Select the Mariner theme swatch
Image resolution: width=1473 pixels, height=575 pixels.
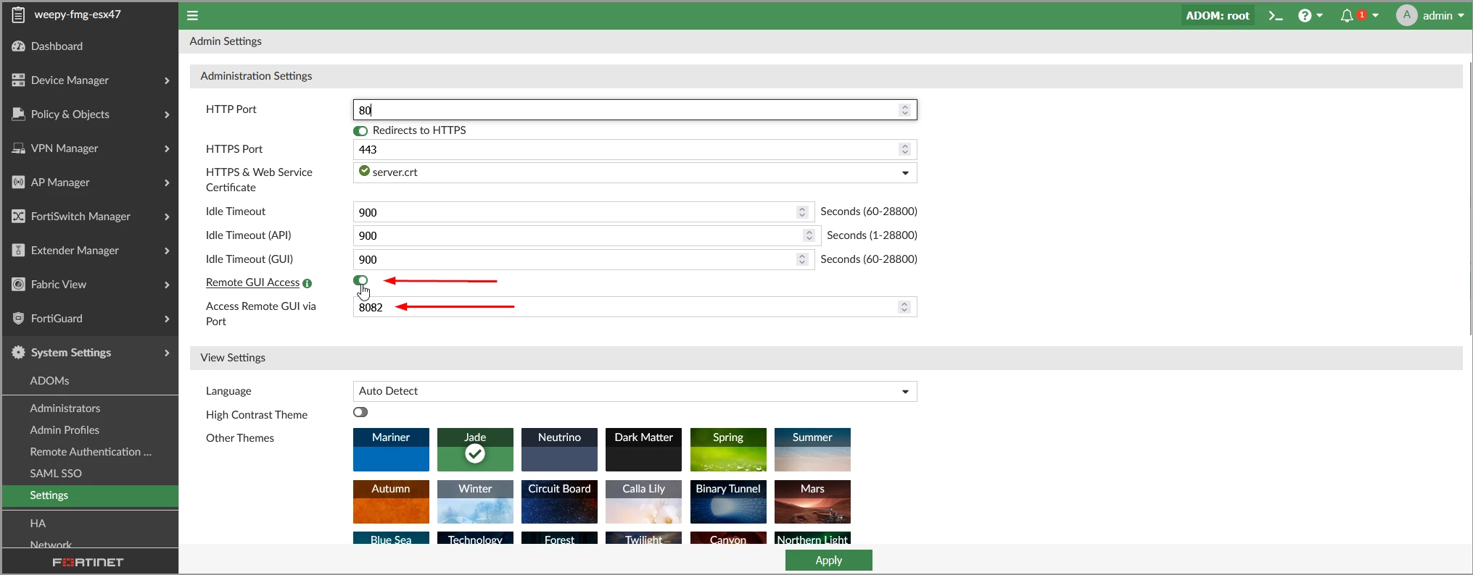coord(391,450)
